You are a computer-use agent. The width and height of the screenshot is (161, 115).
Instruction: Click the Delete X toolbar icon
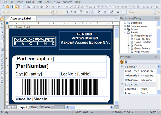click(x=47, y=7)
